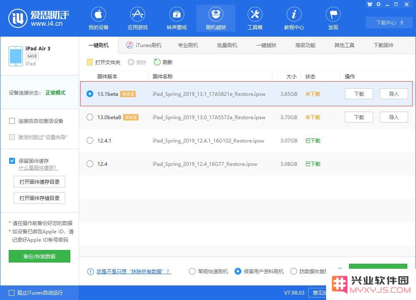
Task: Click 下载 button for 13.0beta8 firmware
Action: 359,117
